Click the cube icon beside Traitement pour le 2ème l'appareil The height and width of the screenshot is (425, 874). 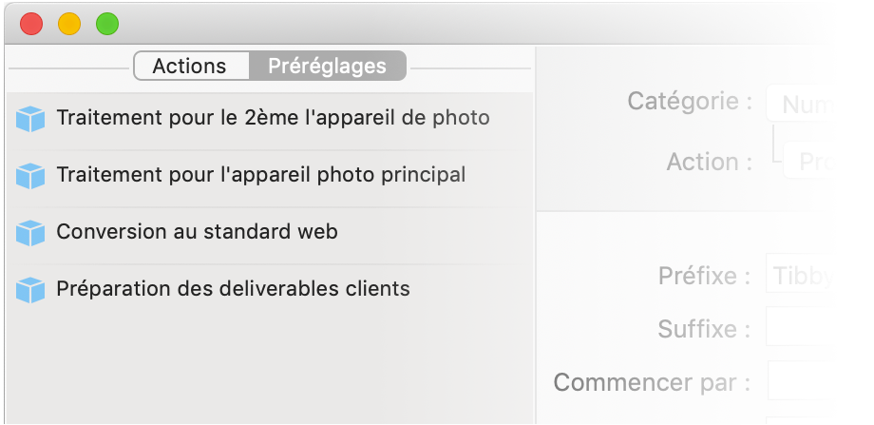31,119
